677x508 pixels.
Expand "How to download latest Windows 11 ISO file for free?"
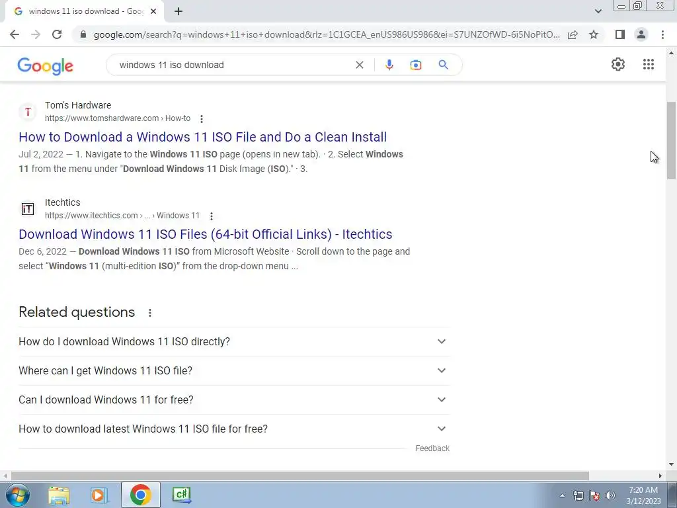[234, 429]
